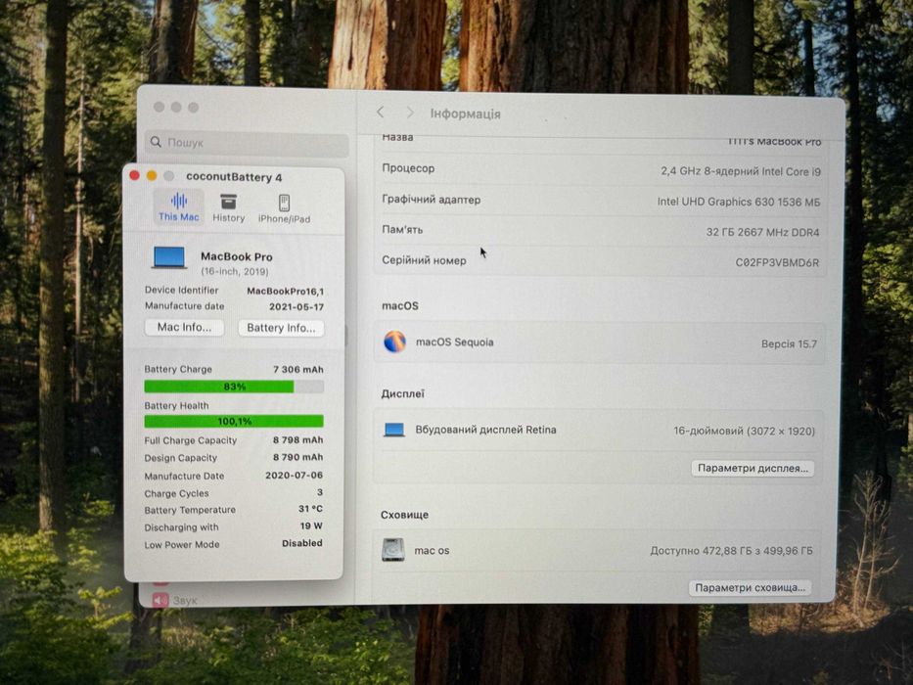Click the macOS Sequoia icon

394,342
